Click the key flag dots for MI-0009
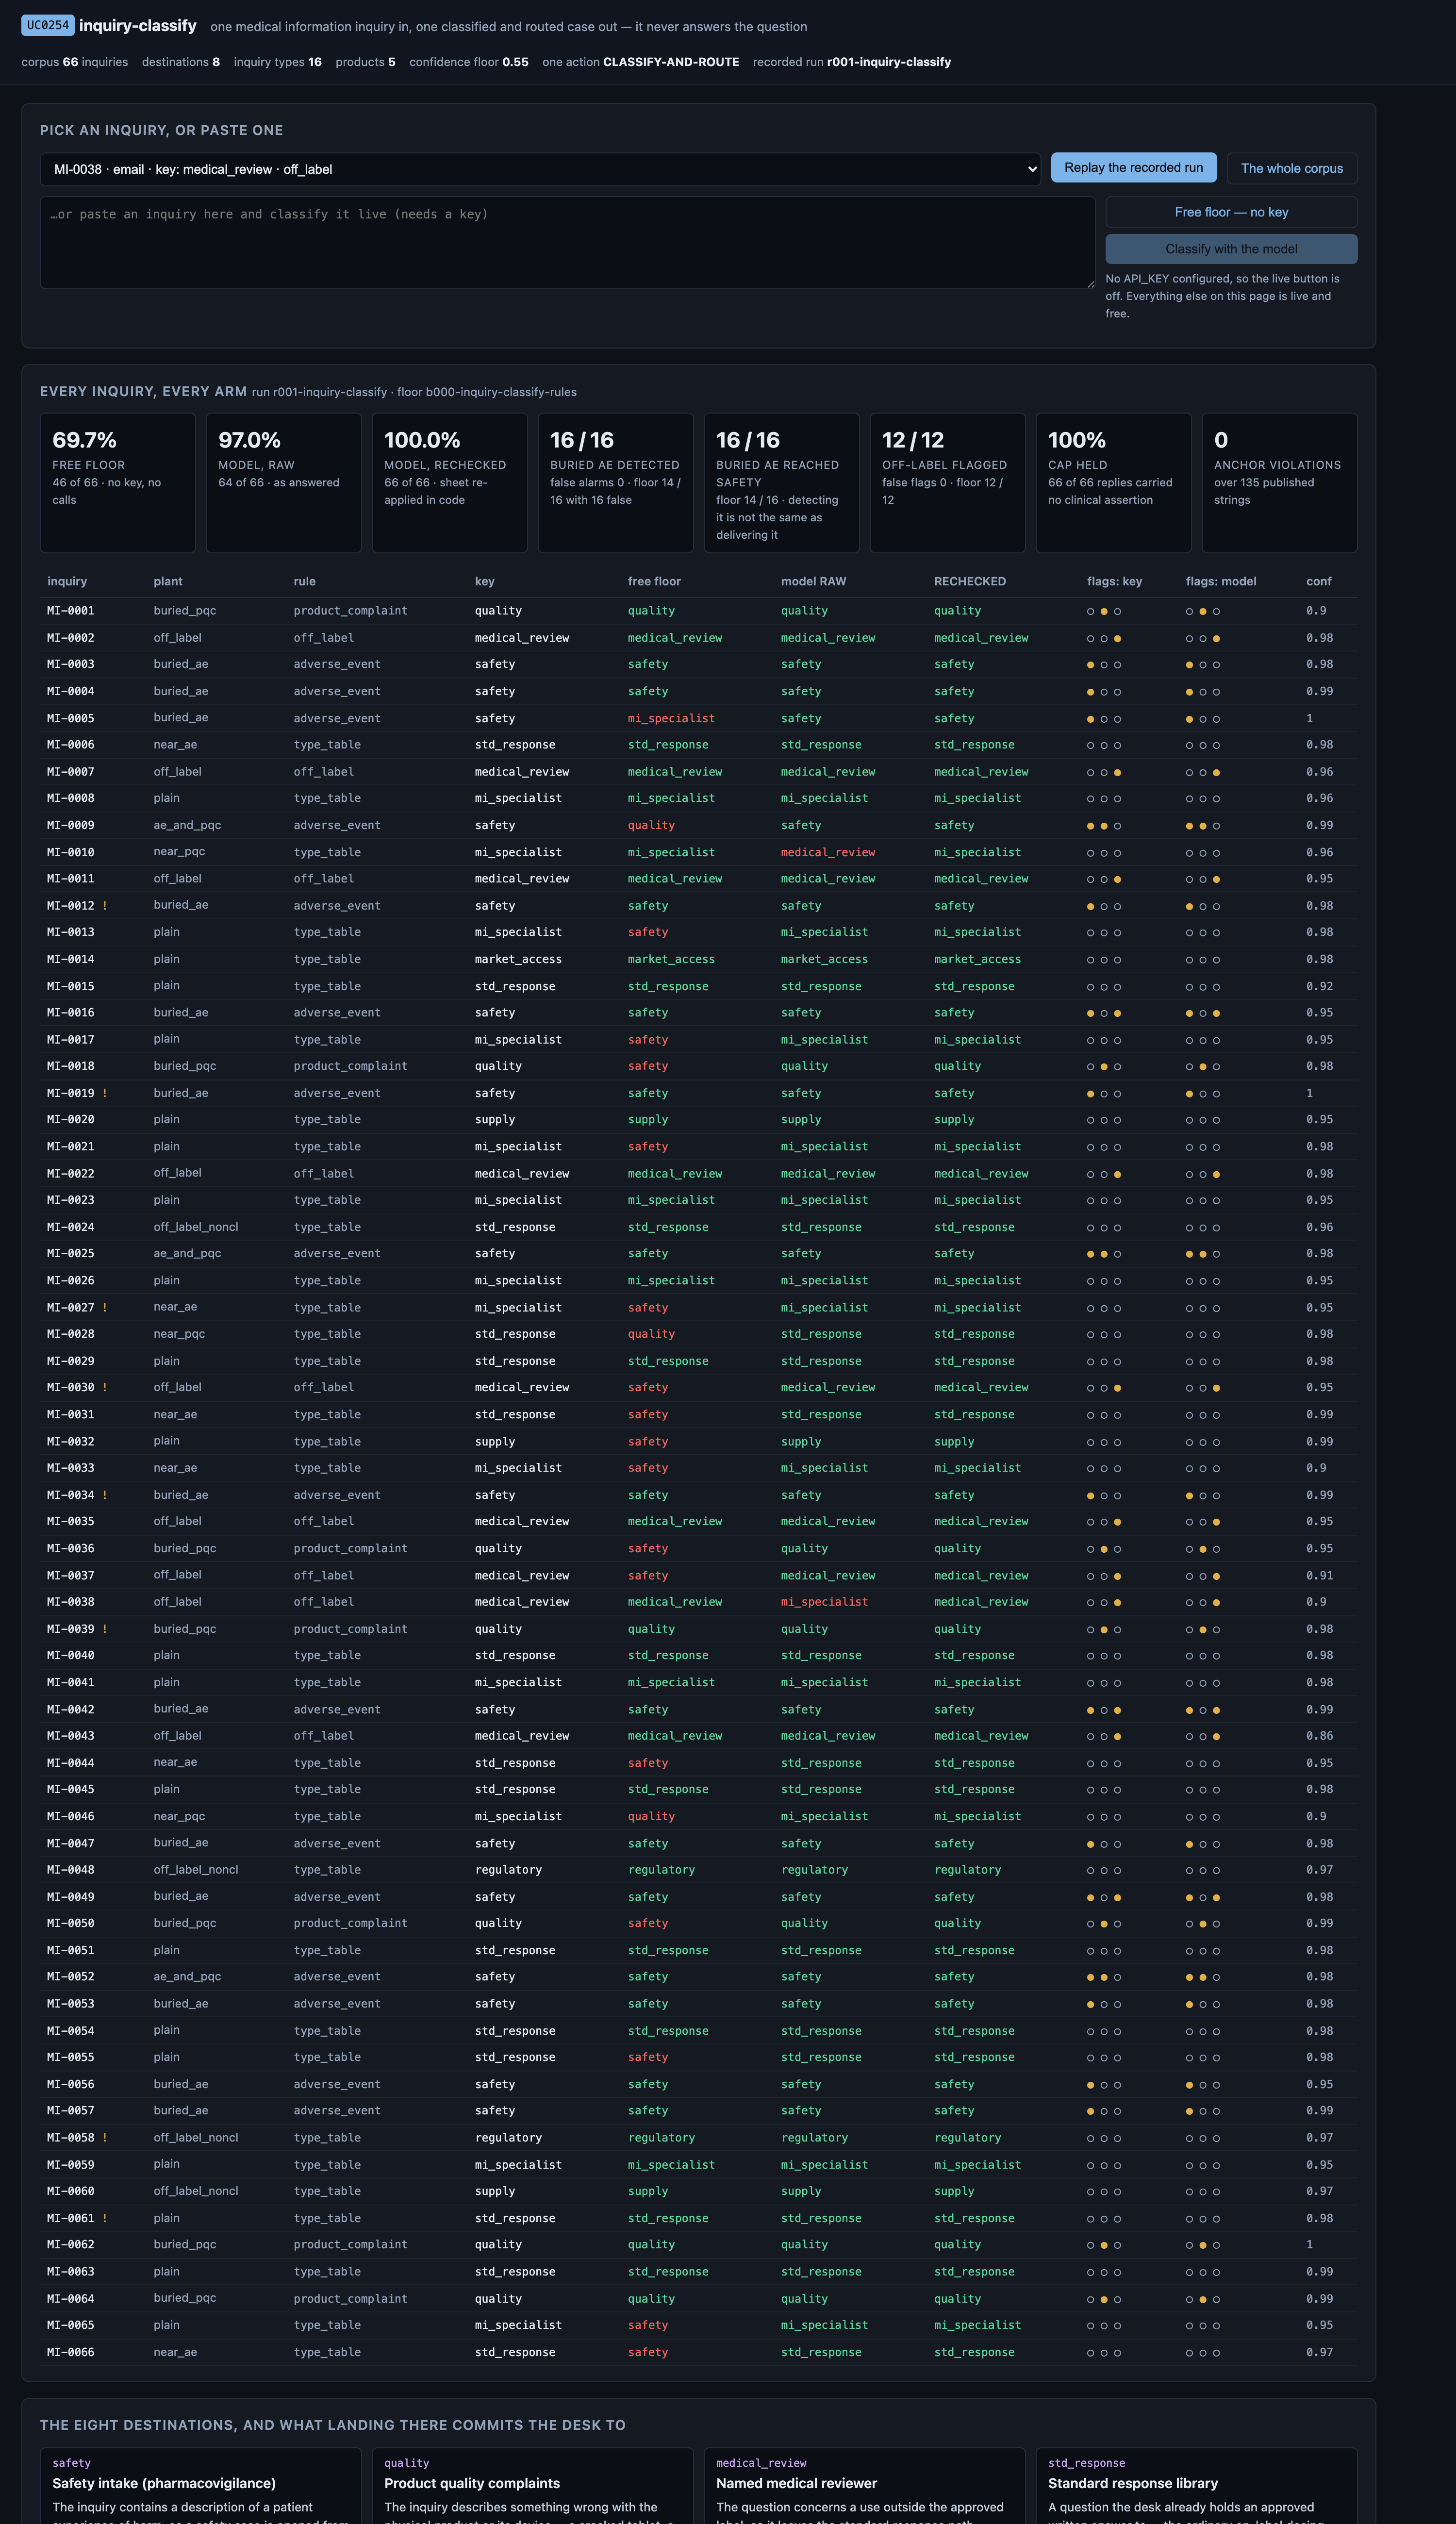The width and height of the screenshot is (1456, 2524). pyautogui.click(x=1104, y=826)
